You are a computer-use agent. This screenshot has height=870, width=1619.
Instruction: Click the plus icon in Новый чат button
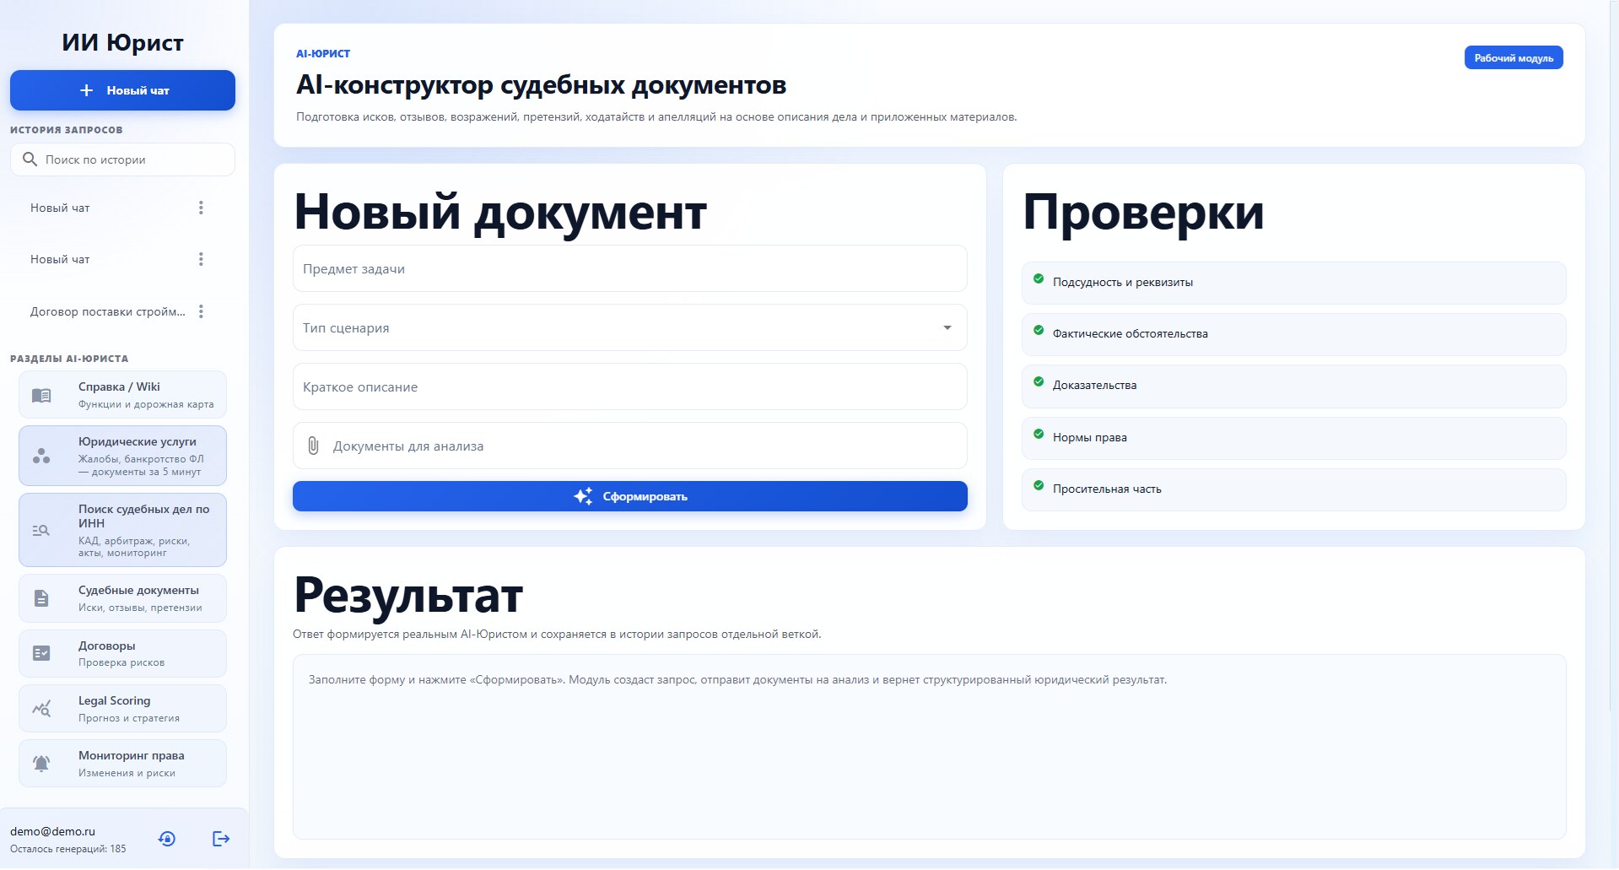click(86, 90)
